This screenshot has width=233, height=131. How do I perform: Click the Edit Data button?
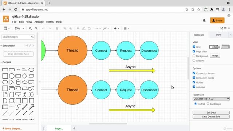coord(211,112)
